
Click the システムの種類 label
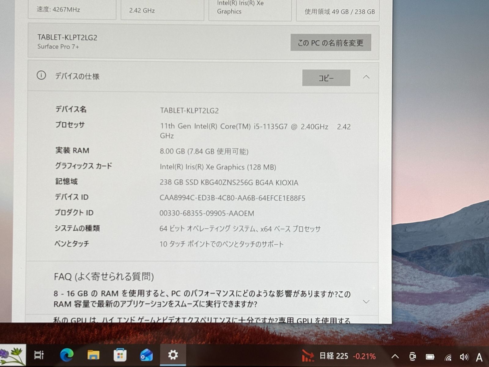pyautogui.click(x=77, y=228)
